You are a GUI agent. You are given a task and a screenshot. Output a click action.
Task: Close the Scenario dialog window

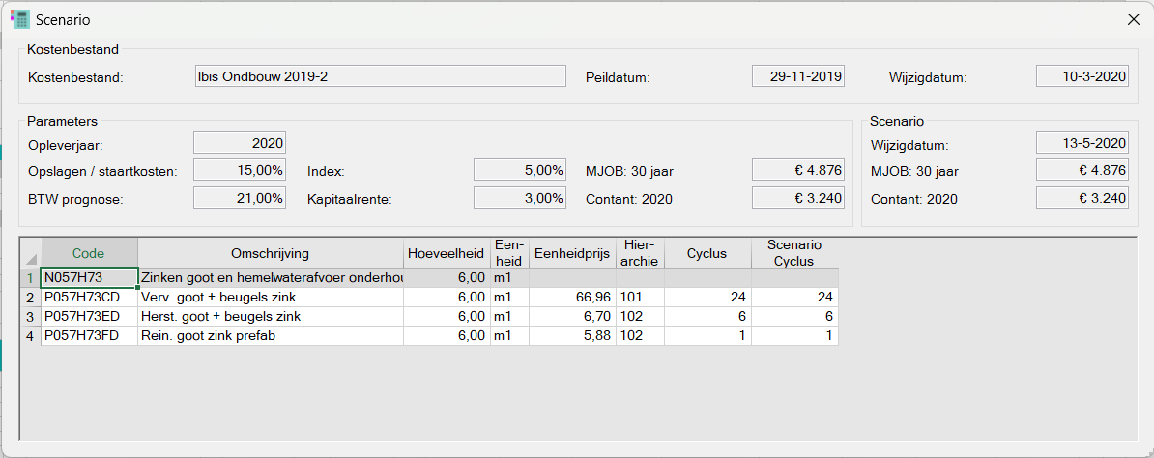pyautogui.click(x=1133, y=19)
